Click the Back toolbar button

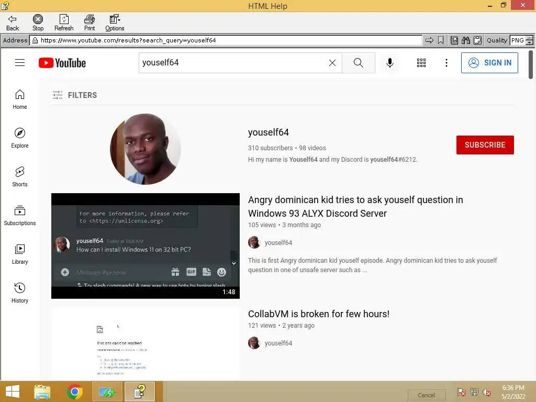point(13,23)
